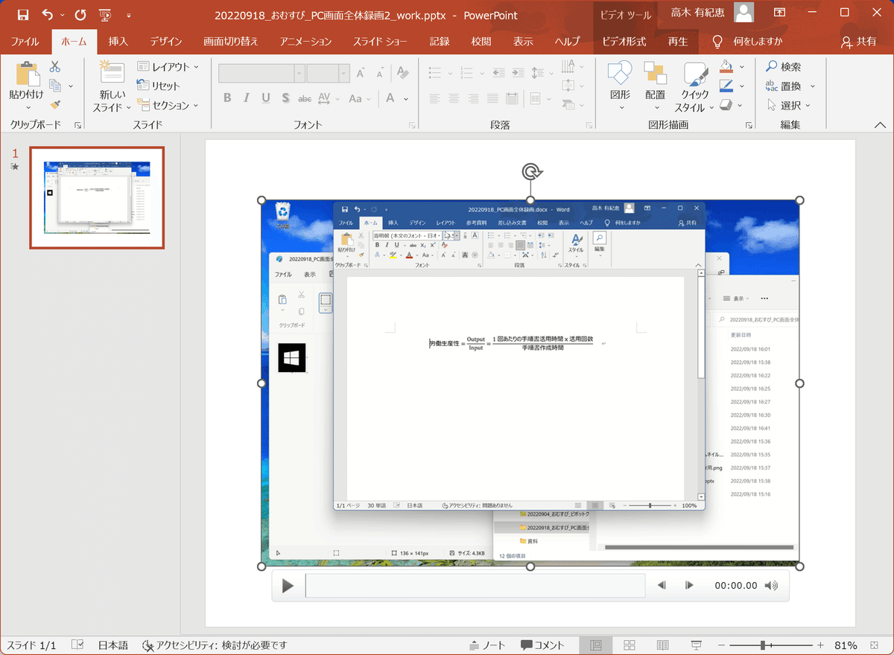Click the Copy icon in clipboard group
This screenshot has height=655, width=894.
[x=54, y=86]
